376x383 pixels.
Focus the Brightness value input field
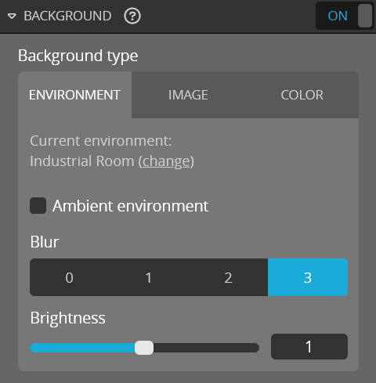[309, 346]
